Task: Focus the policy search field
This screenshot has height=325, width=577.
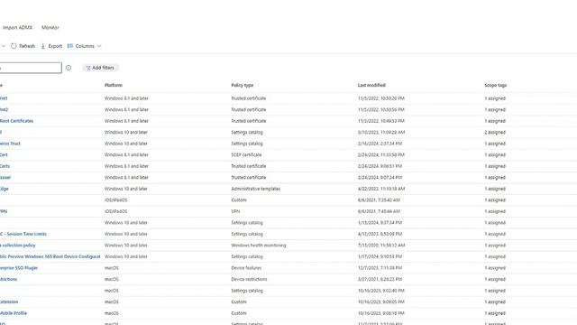Action: coord(31,68)
